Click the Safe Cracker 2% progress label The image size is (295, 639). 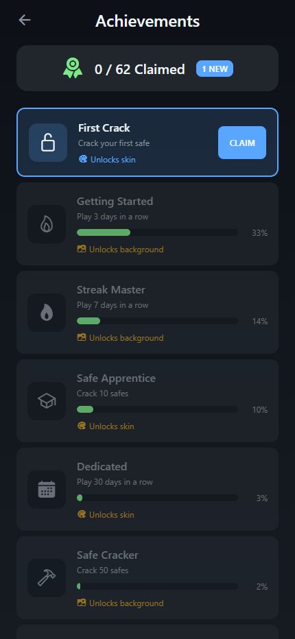click(262, 587)
